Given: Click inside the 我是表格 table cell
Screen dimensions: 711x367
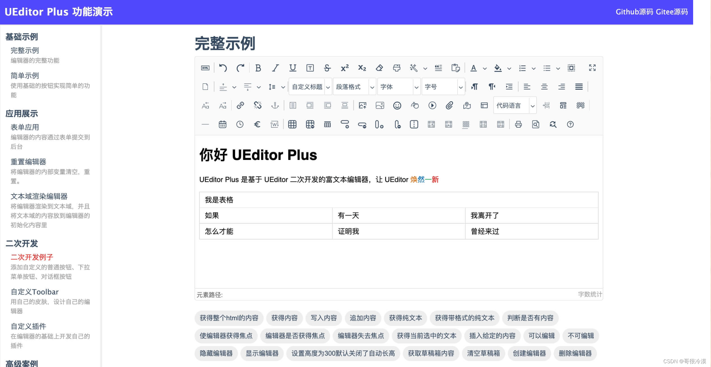Looking at the screenshot, I should tap(219, 200).
